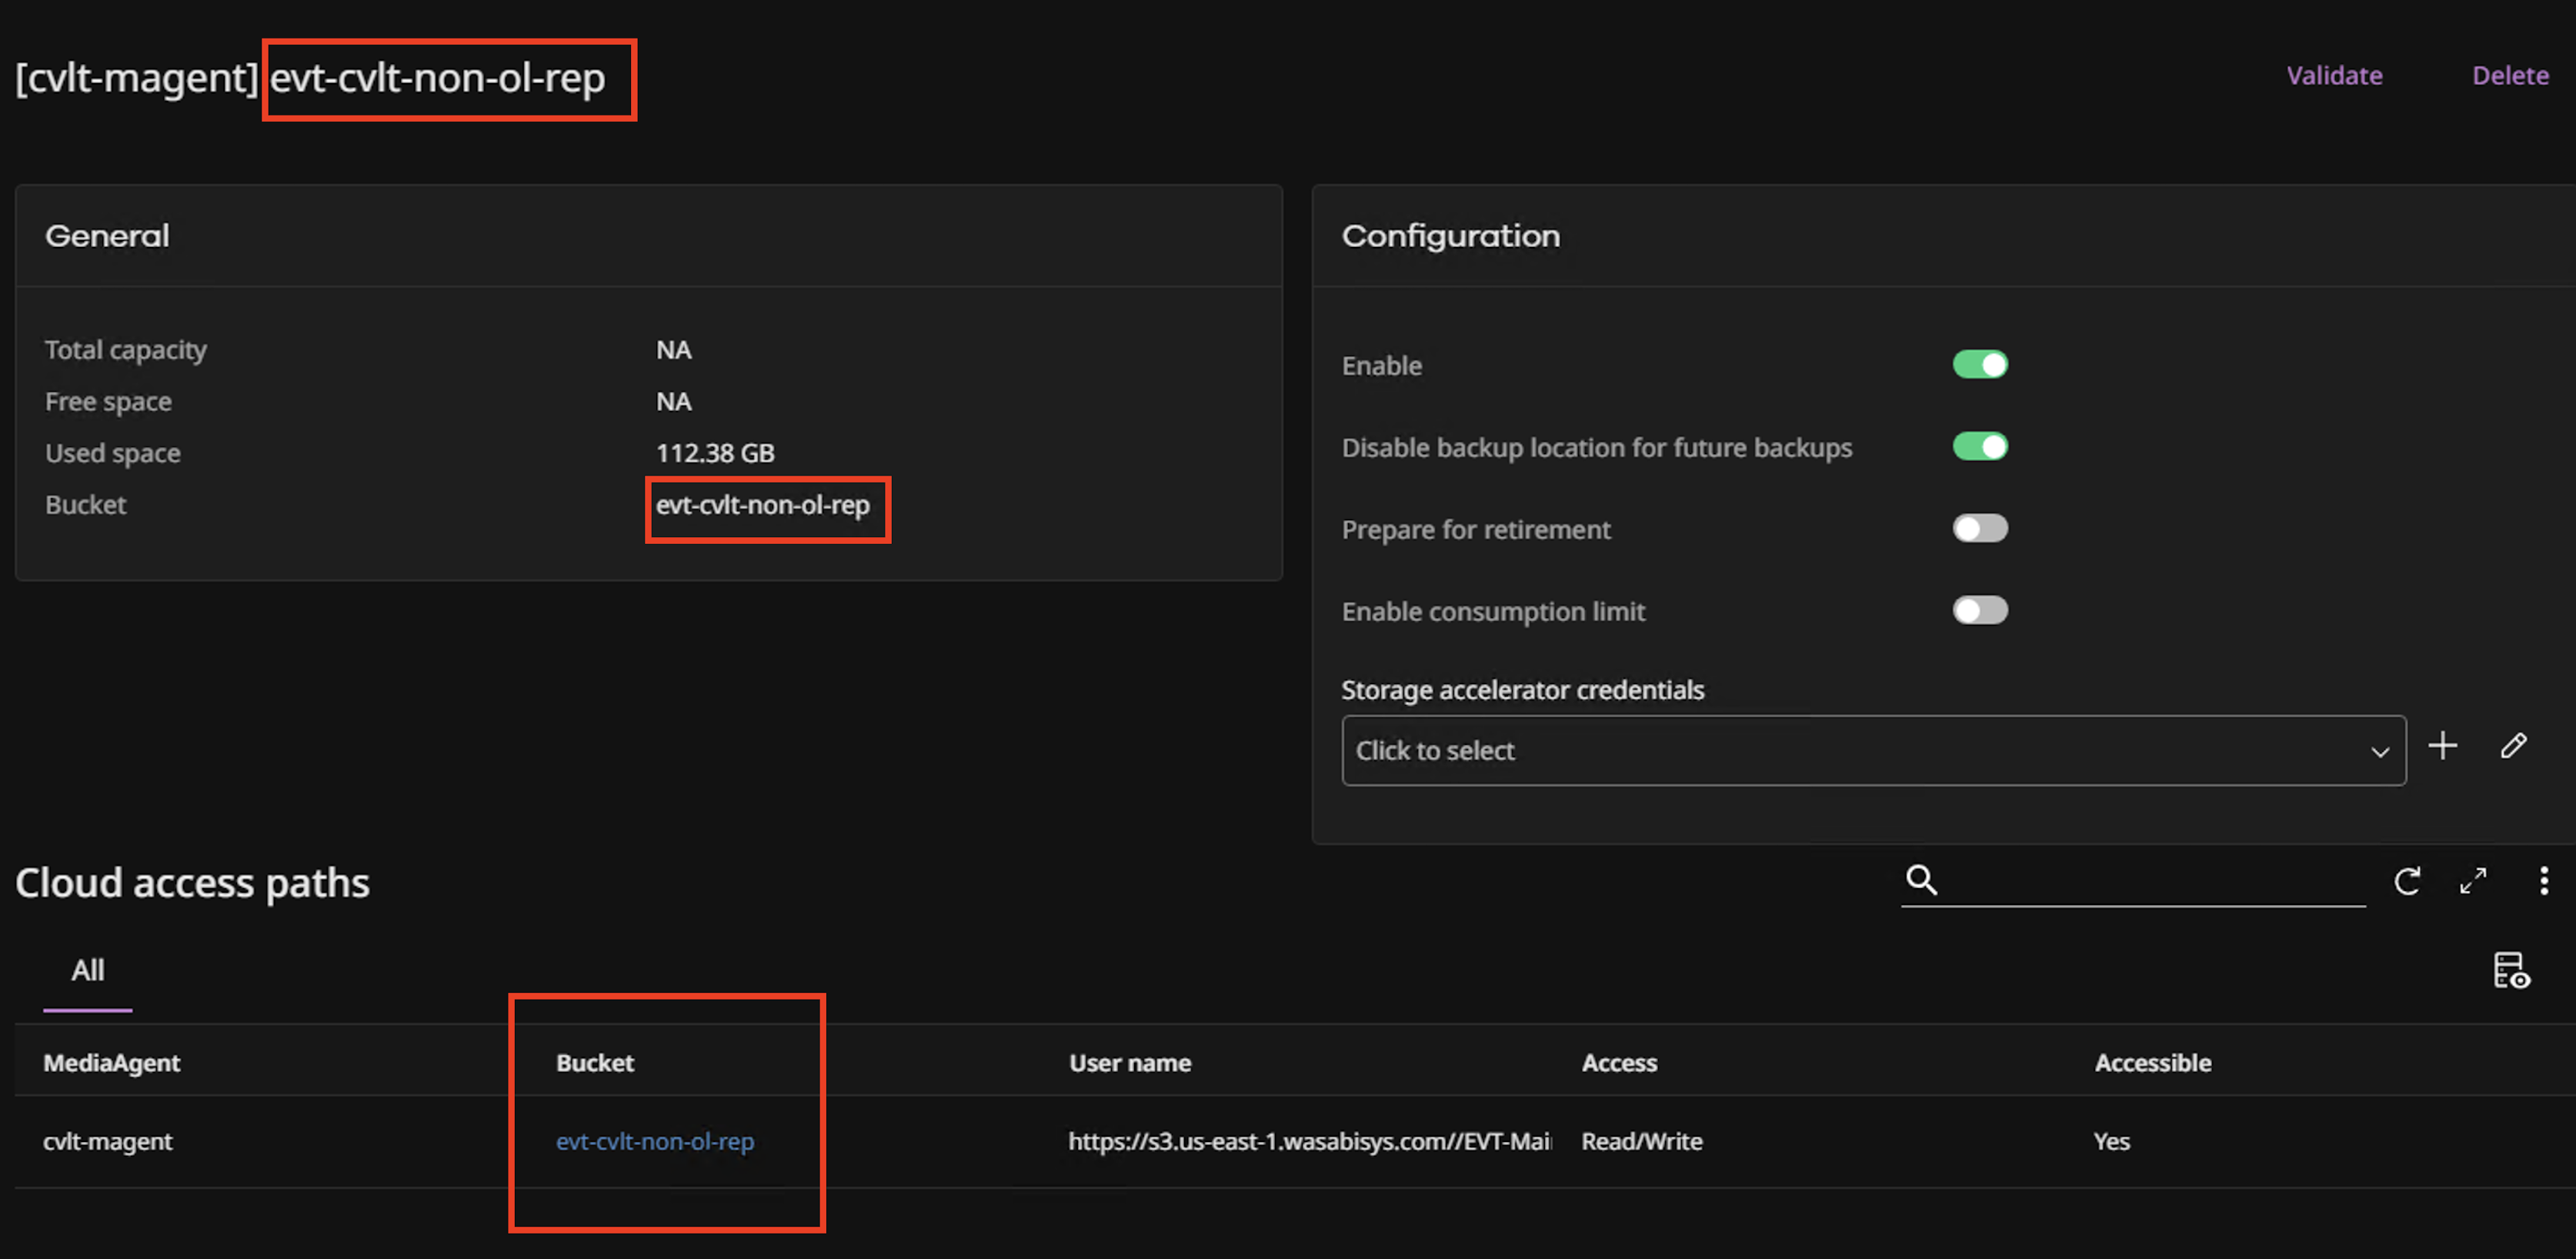This screenshot has width=2576, height=1259.
Task: Toggle Disable backup location for future backups
Action: [1980, 447]
